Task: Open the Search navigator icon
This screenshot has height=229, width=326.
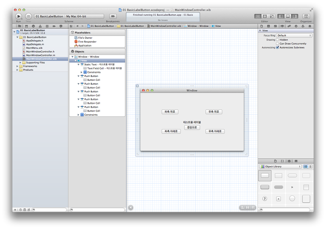Action: tap(33, 26)
